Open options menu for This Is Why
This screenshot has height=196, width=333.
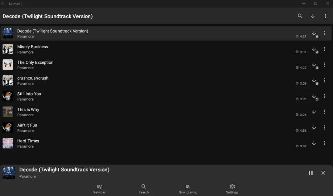coord(324,112)
